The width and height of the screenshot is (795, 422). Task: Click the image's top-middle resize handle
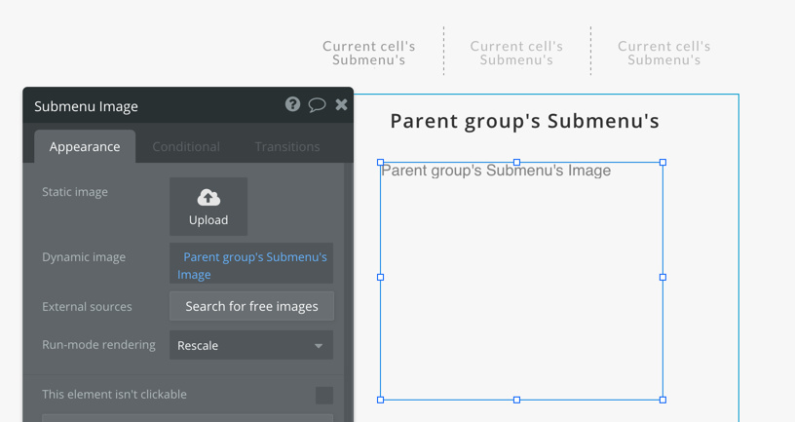coord(516,163)
